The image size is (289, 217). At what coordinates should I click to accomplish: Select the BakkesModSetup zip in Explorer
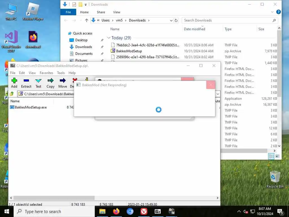[x=129, y=51]
